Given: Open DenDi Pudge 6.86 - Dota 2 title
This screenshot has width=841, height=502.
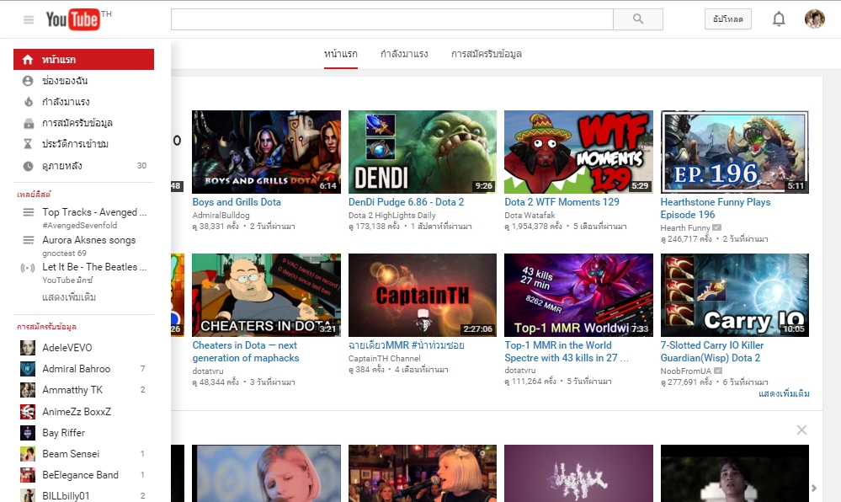Looking at the screenshot, I should [406, 202].
